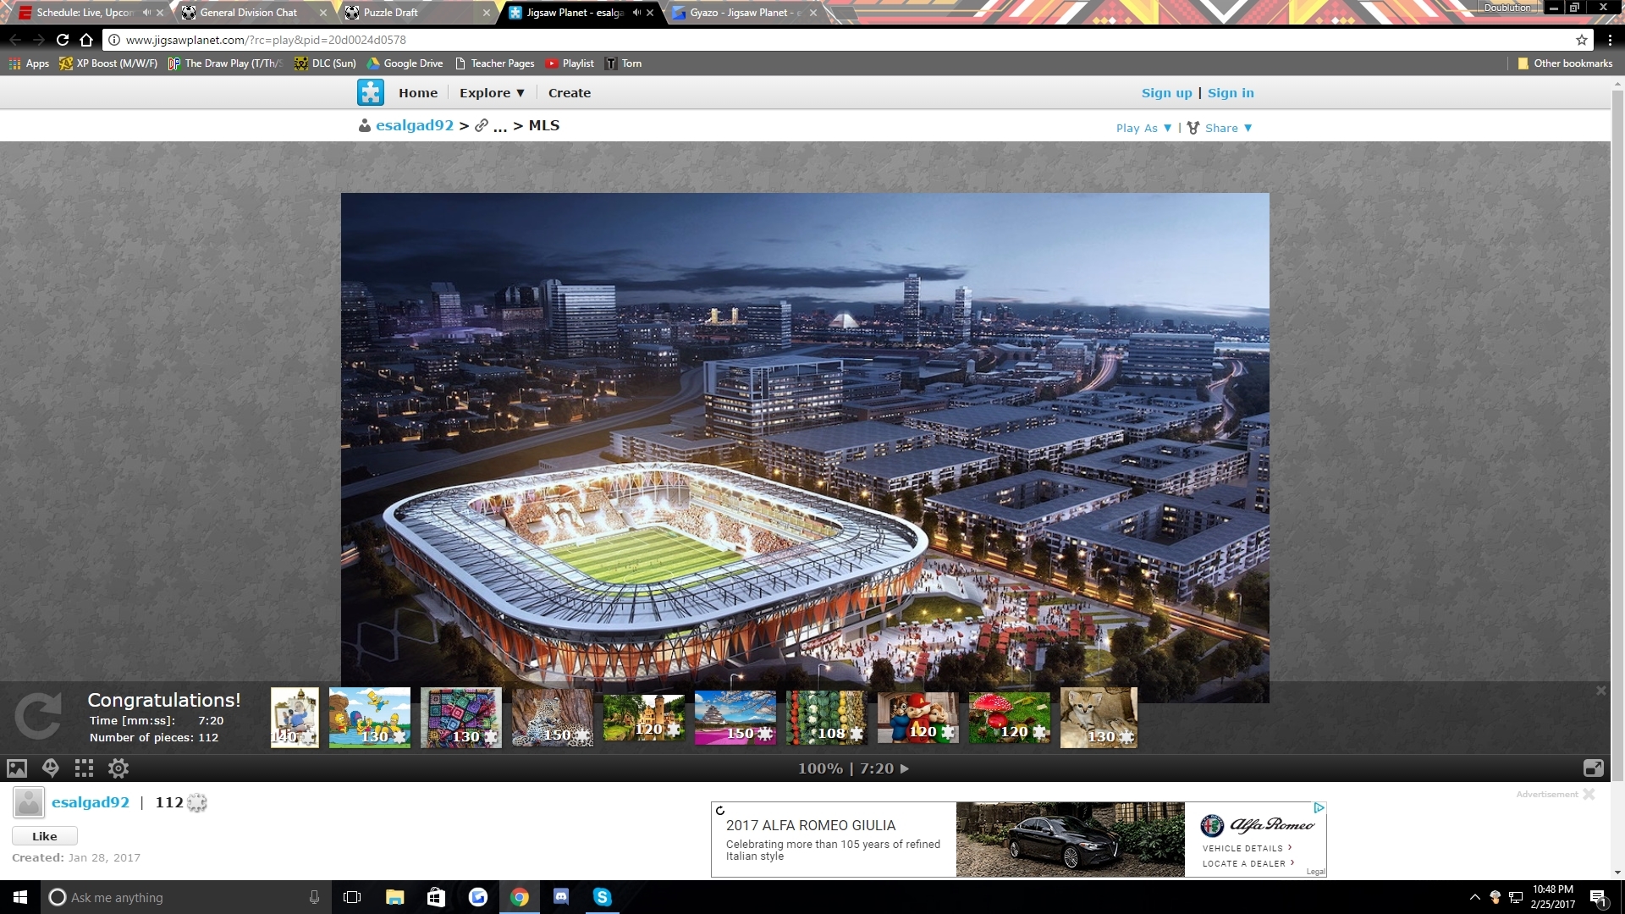Click the 100% | 7:20 progress play control

(x=853, y=768)
